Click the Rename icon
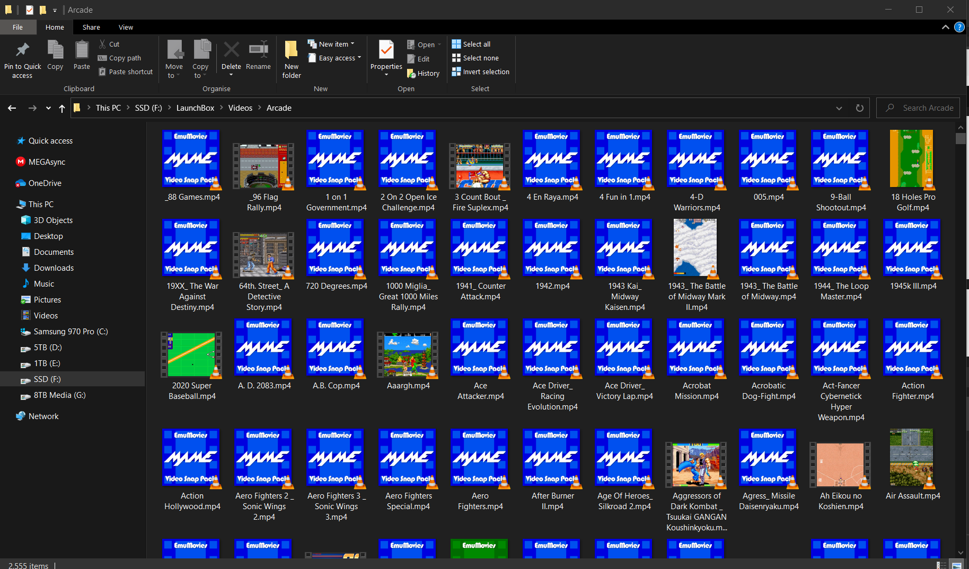969x569 pixels. (x=258, y=50)
